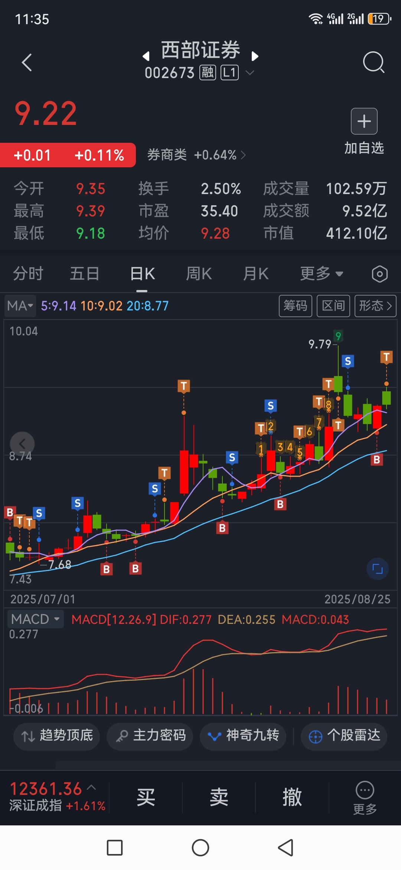Viewport: 401px width, 870px height.
Task: Tap the 加自选 label
Action: click(364, 148)
